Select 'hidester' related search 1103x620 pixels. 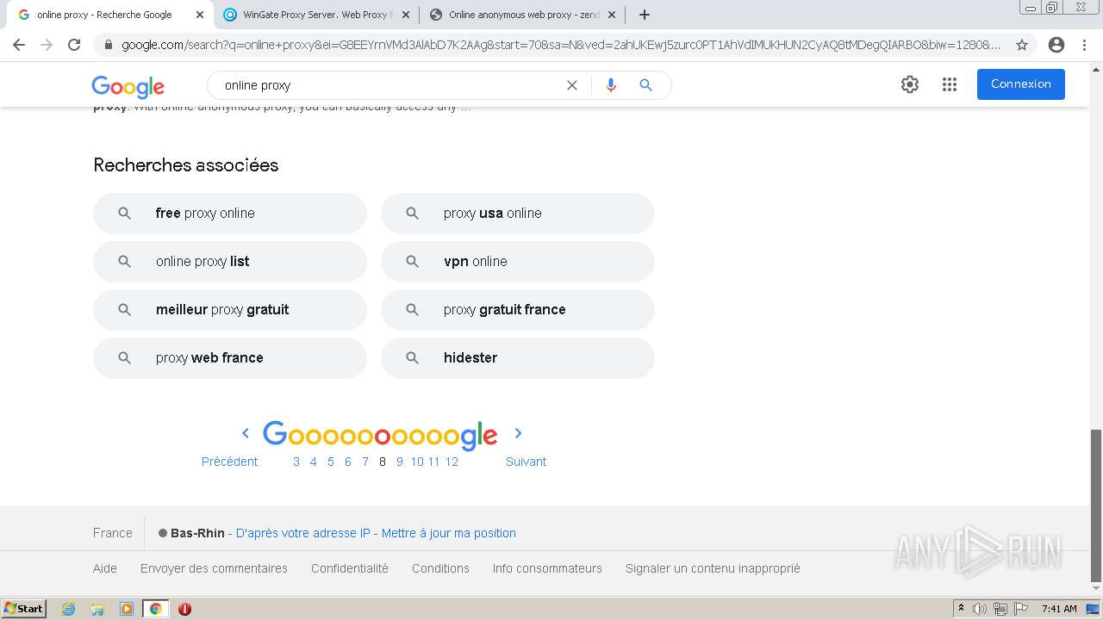point(518,358)
